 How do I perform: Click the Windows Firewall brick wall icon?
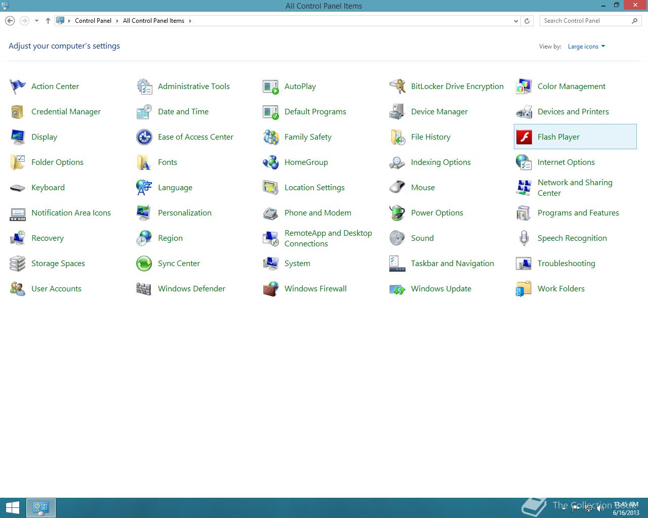click(271, 289)
